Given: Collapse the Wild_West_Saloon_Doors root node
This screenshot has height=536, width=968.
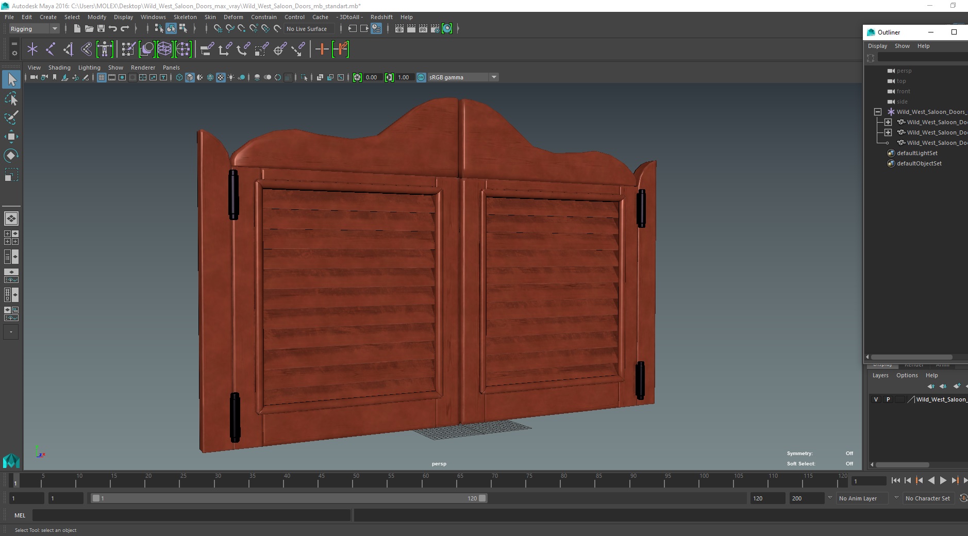Looking at the screenshot, I should pyautogui.click(x=878, y=112).
